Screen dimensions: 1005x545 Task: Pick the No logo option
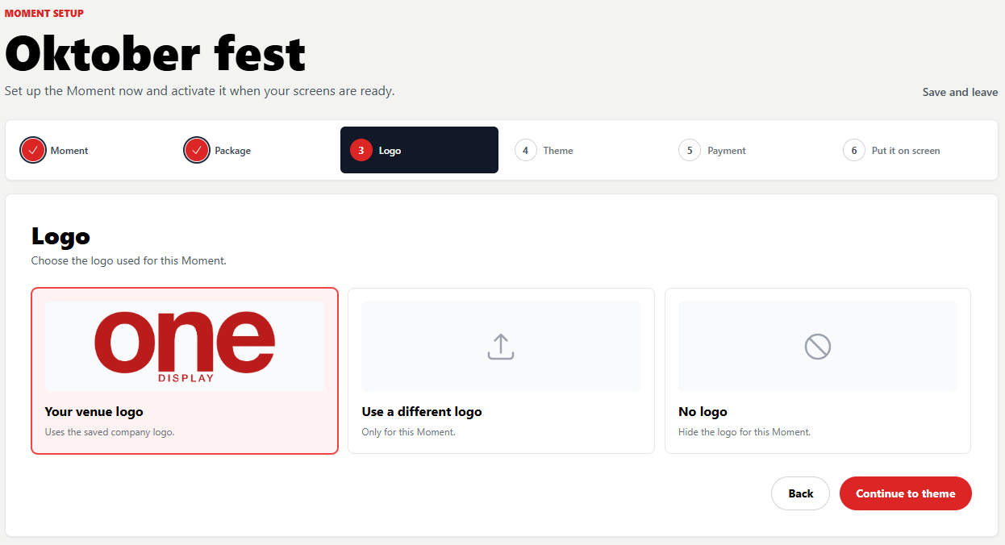(x=818, y=371)
